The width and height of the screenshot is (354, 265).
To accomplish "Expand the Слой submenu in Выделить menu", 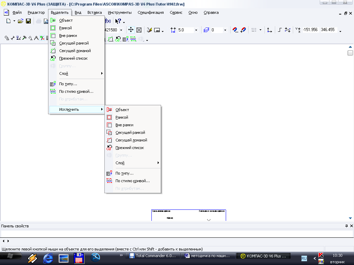I will (76, 73).
